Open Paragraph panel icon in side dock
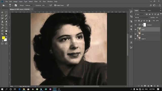 tap(131, 30)
